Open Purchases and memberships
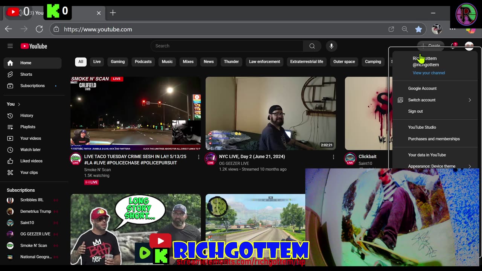 [435, 139]
